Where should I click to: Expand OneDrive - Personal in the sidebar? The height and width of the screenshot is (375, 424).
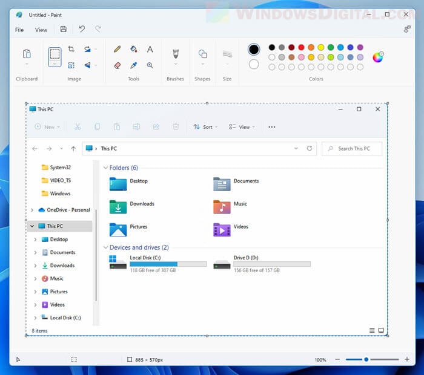(x=32, y=210)
